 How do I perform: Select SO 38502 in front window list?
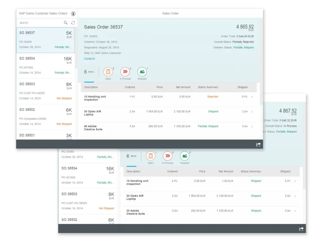45,117
